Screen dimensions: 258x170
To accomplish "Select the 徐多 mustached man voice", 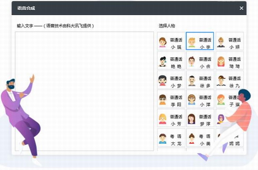I will pyautogui.click(x=200, y=80).
